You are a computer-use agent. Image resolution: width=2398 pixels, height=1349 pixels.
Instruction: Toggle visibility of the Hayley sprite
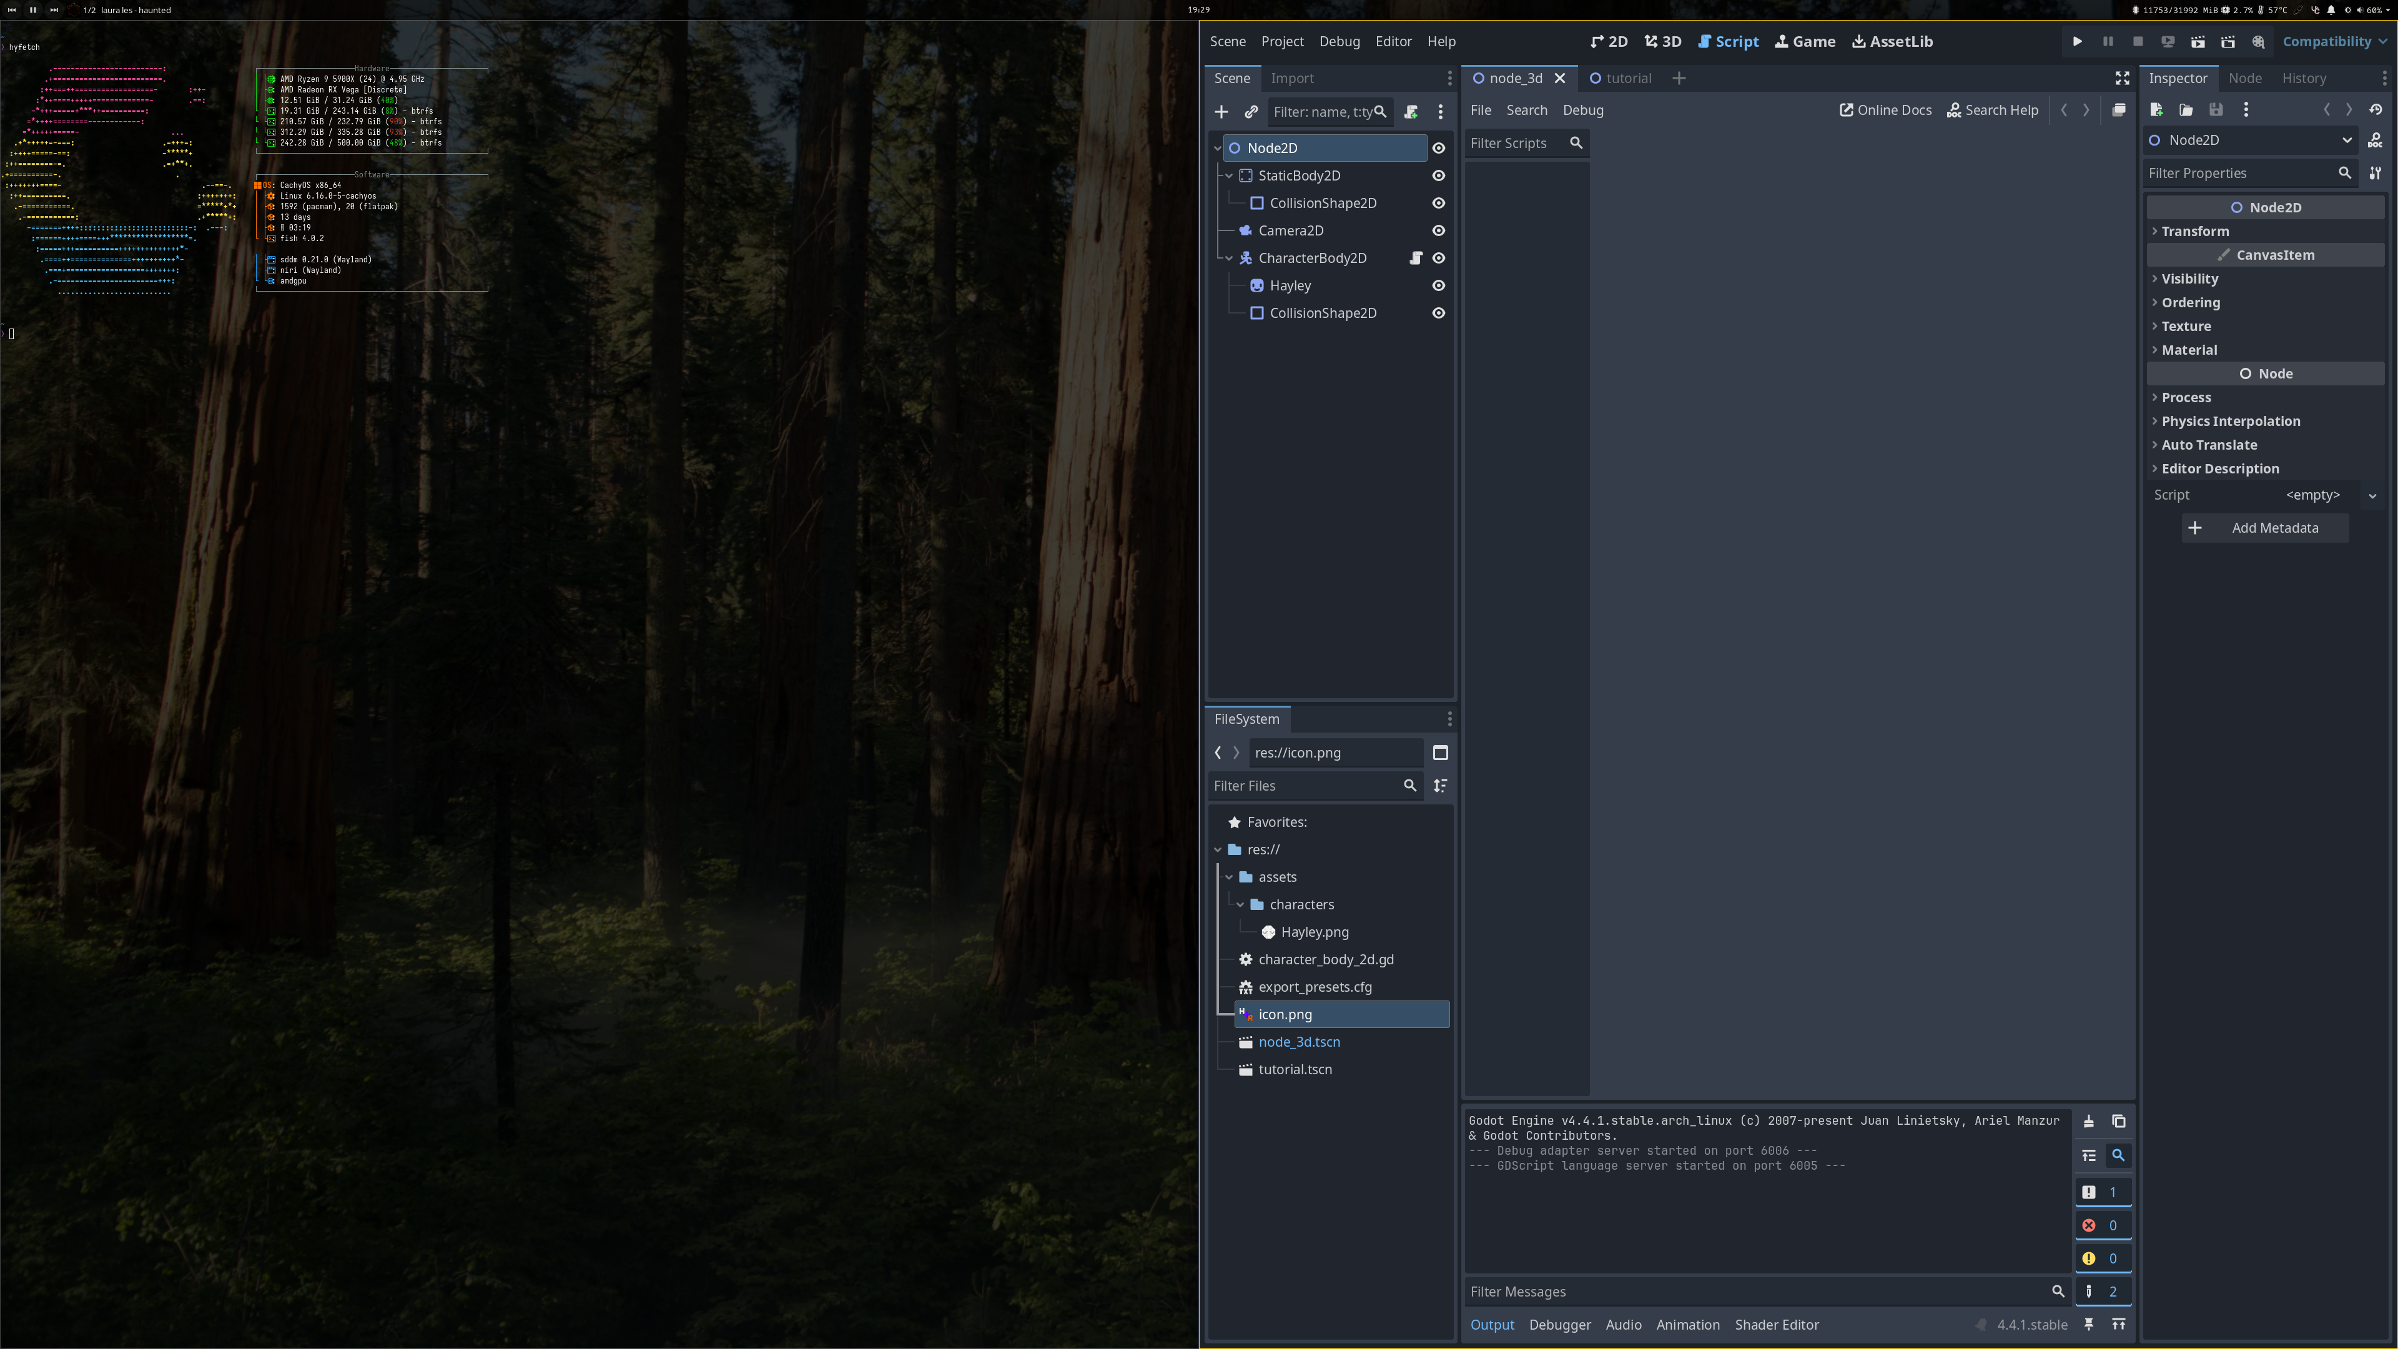click(x=1438, y=286)
